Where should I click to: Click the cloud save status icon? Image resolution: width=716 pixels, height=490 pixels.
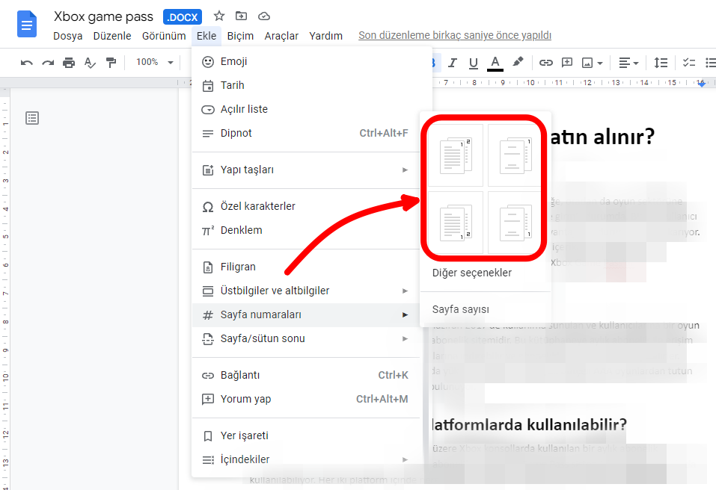263,16
